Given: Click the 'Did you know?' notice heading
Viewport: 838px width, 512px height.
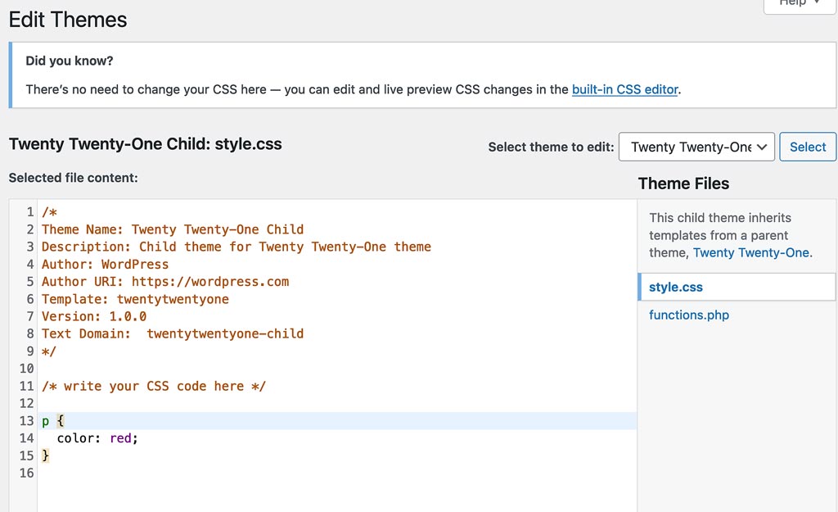Looking at the screenshot, I should coord(70,61).
